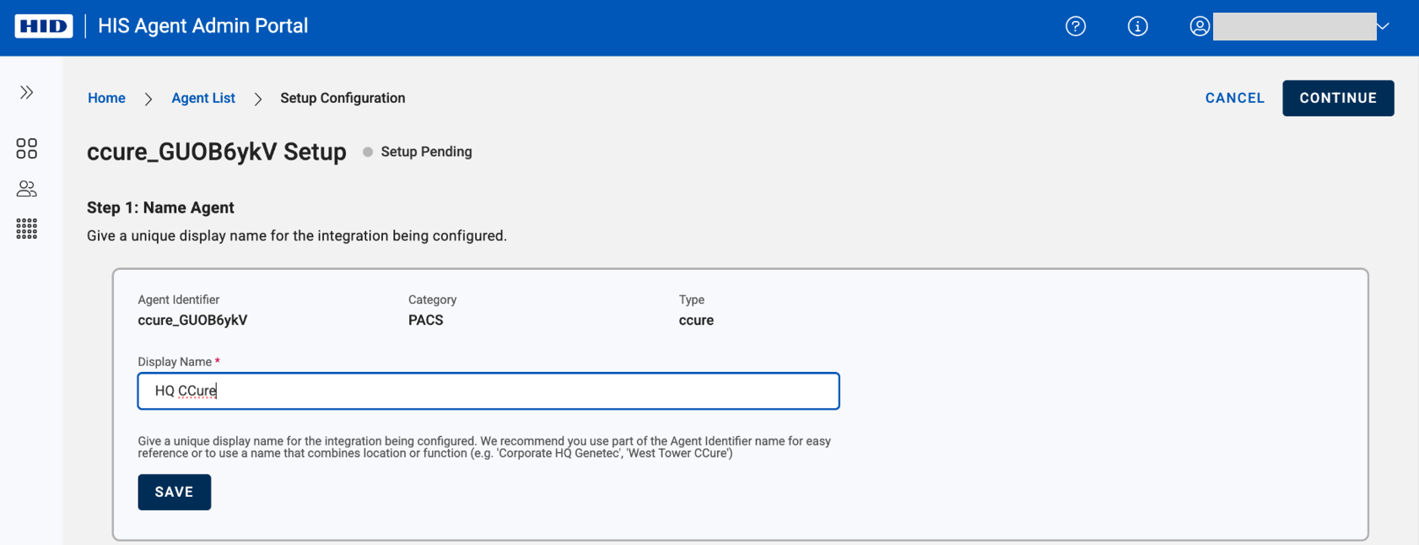Click the ccure_GUOB6ykV Agent Identifier value
The height and width of the screenshot is (545, 1419).
click(x=192, y=321)
